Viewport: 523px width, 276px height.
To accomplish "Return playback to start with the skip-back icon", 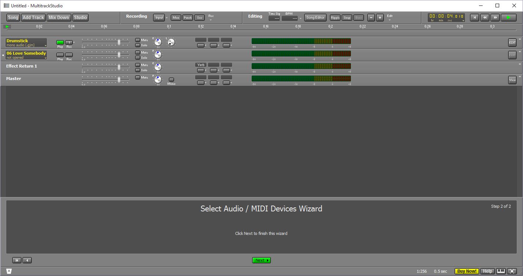I will (x=474, y=17).
